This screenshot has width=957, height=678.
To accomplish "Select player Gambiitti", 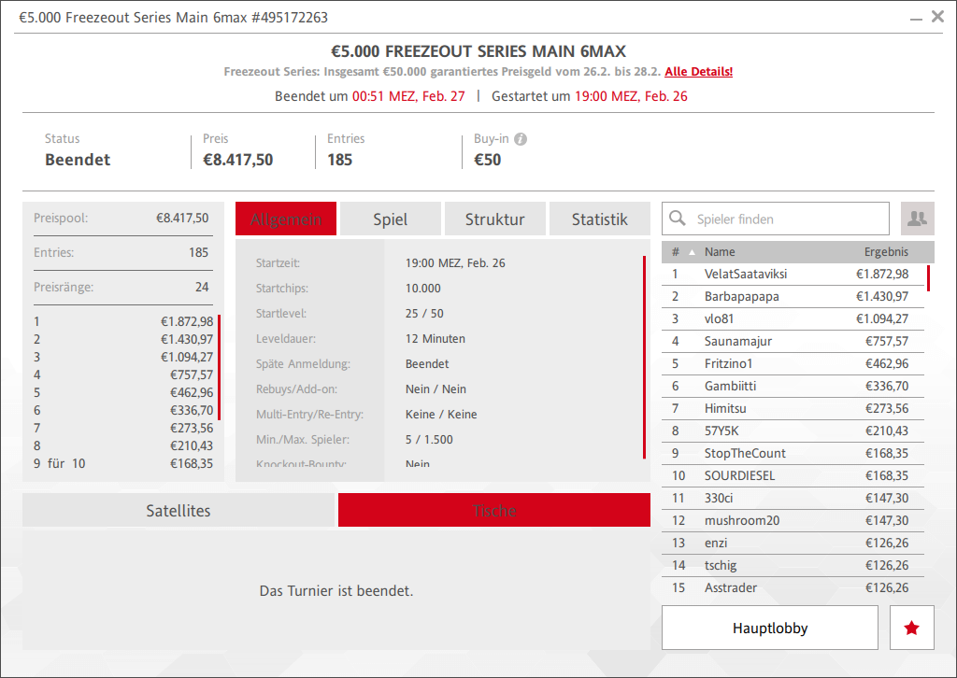I will pyautogui.click(x=793, y=386).
